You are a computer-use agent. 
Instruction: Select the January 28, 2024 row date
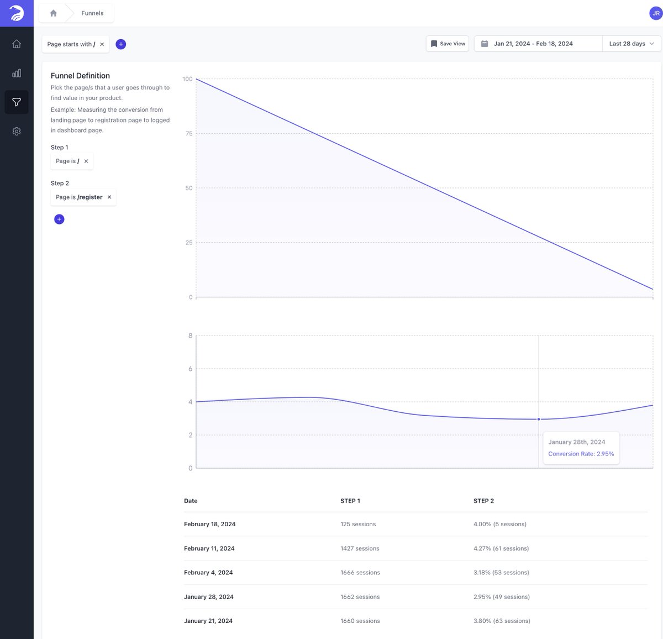click(209, 597)
